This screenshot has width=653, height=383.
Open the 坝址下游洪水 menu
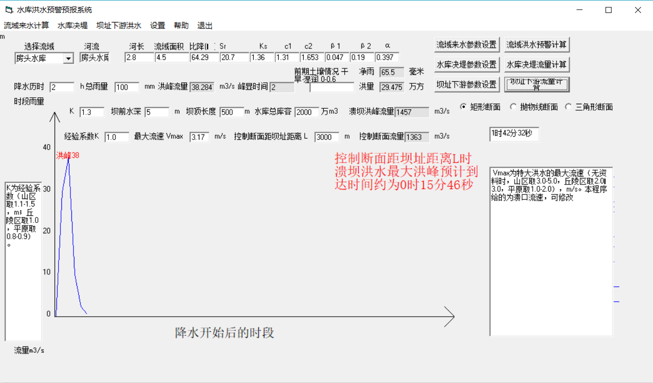click(x=119, y=26)
